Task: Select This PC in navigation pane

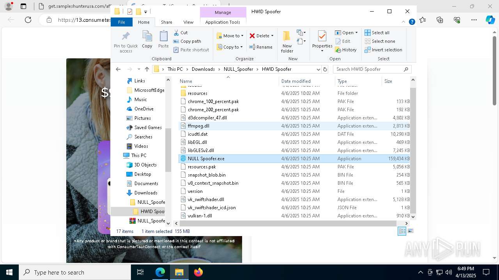Action: click(x=139, y=156)
